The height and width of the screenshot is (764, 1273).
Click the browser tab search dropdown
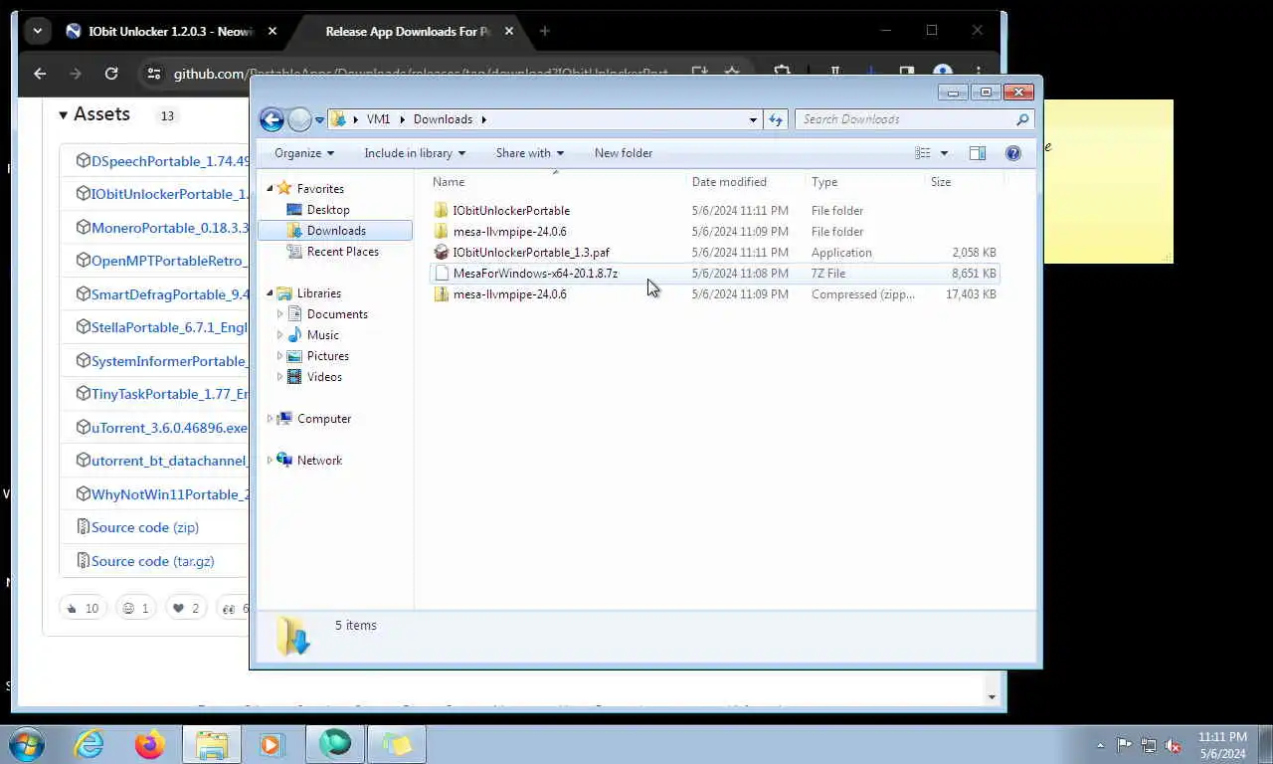click(37, 31)
